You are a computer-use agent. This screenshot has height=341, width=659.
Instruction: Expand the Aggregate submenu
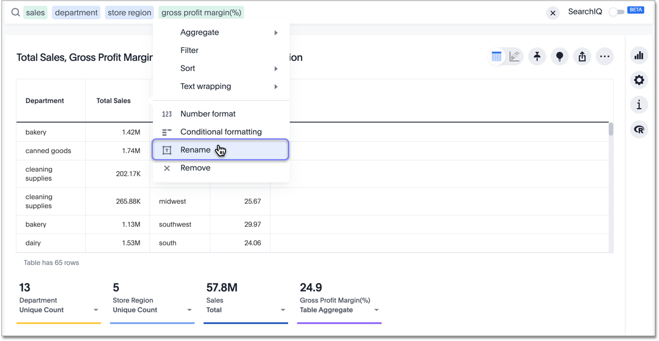pos(221,33)
